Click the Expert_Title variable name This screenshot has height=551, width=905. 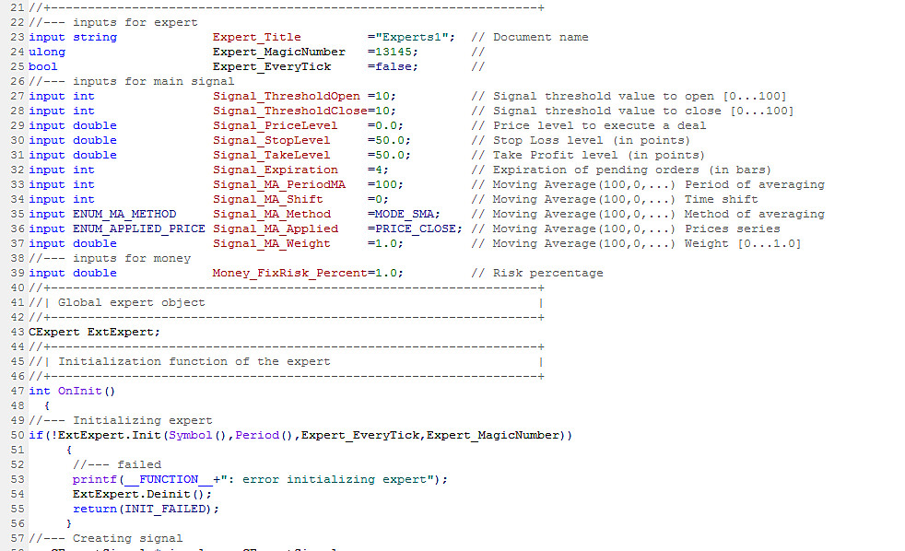[x=256, y=37]
